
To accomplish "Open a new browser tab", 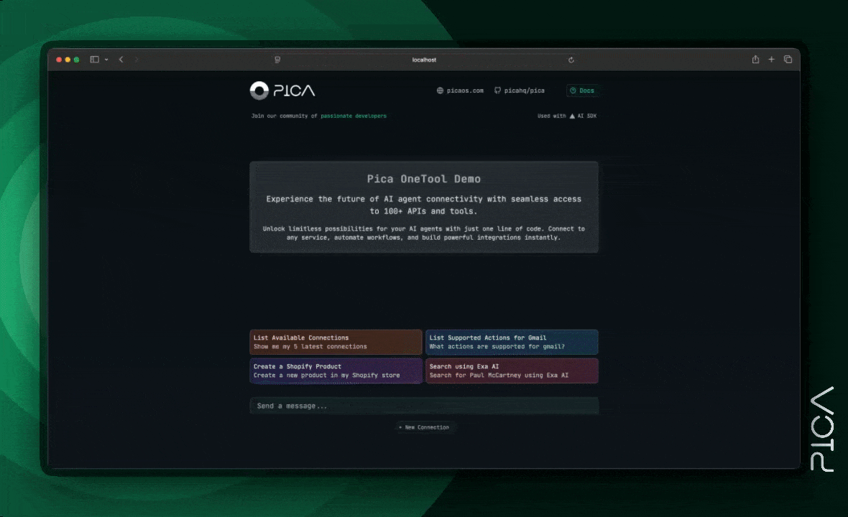I will tap(771, 60).
